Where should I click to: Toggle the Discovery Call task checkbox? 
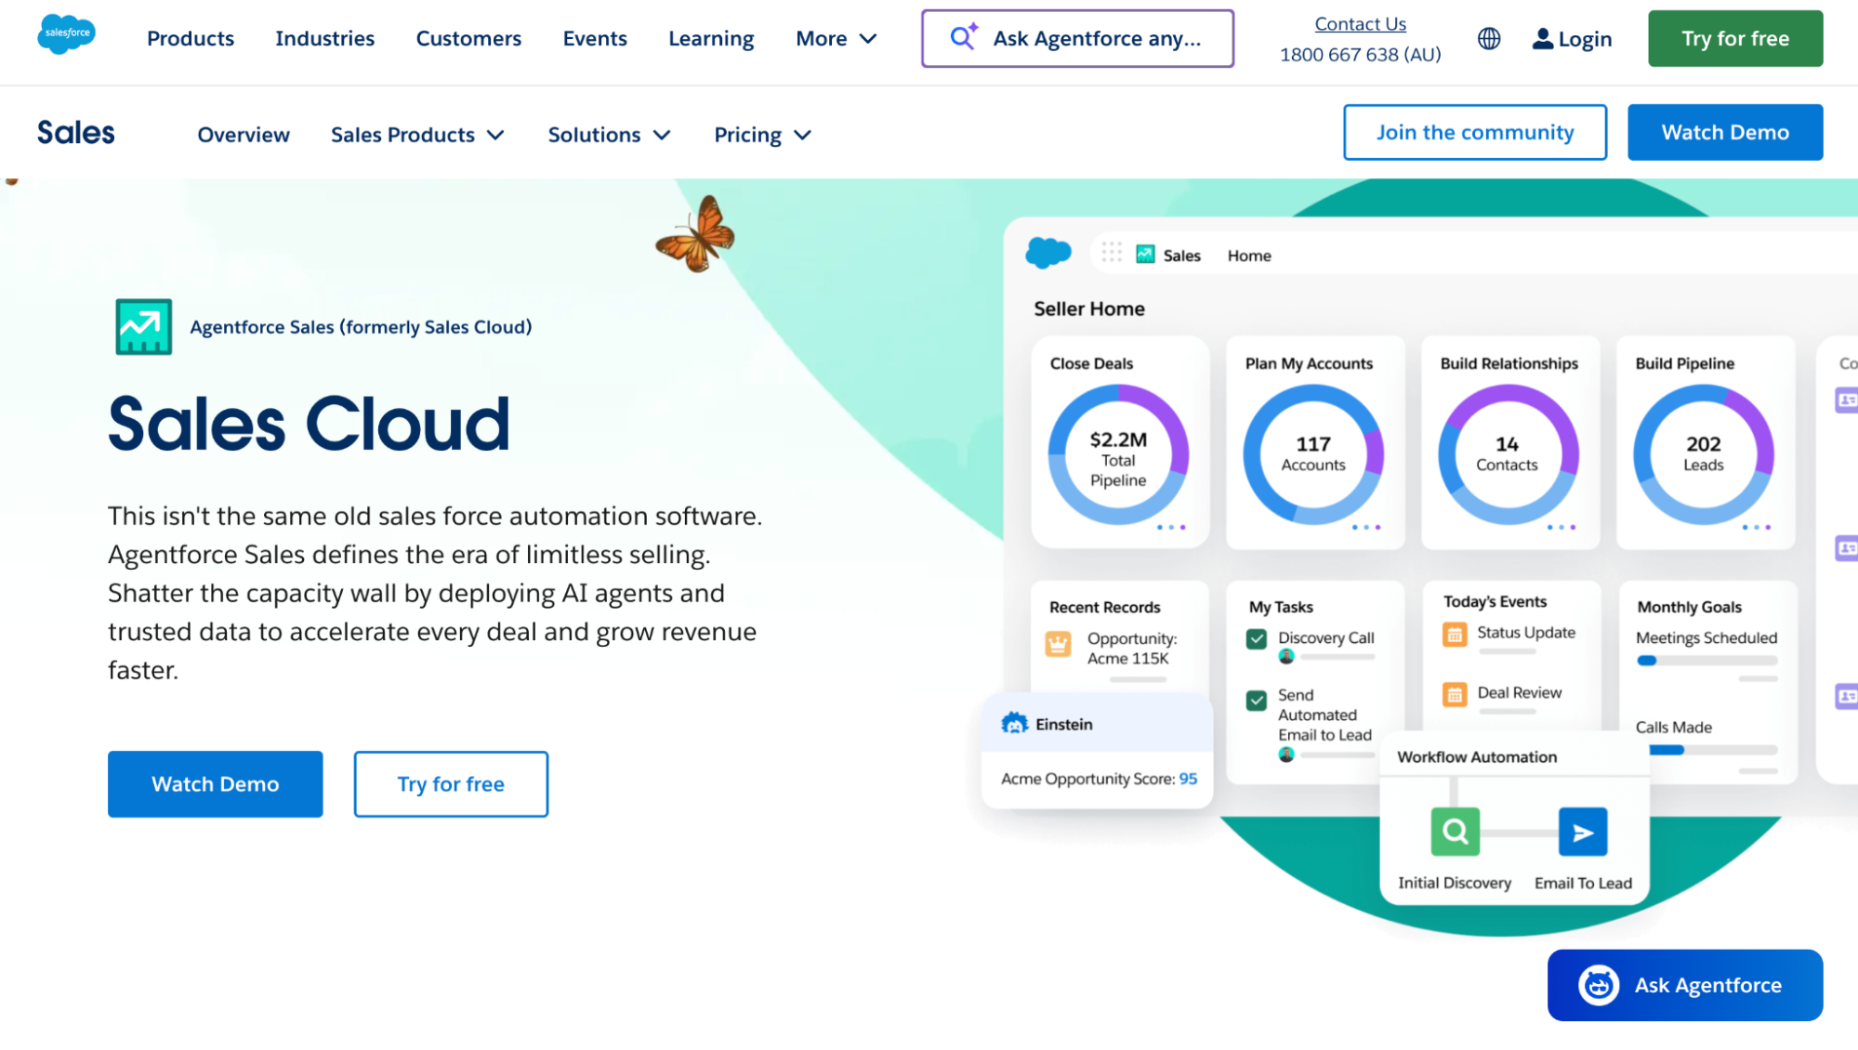1257,638
